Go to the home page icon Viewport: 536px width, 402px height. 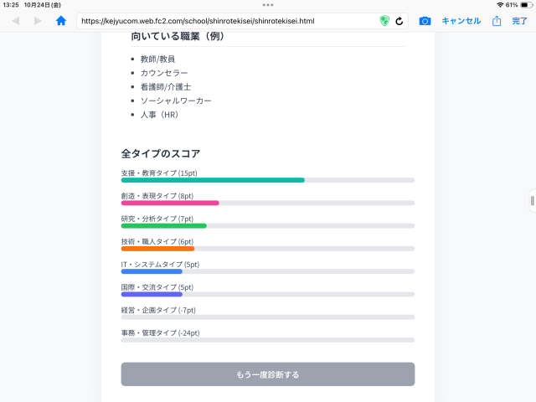click(x=61, y=21)
